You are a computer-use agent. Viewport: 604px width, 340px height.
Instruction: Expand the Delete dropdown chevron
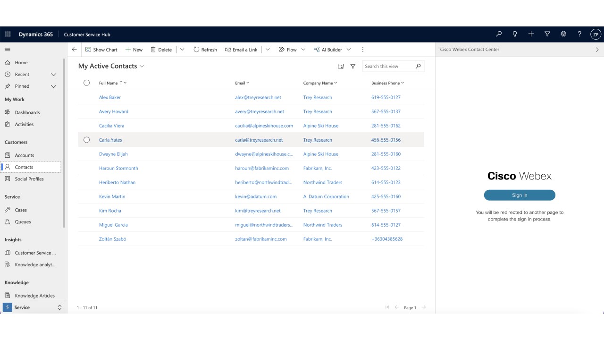(182, 50)
